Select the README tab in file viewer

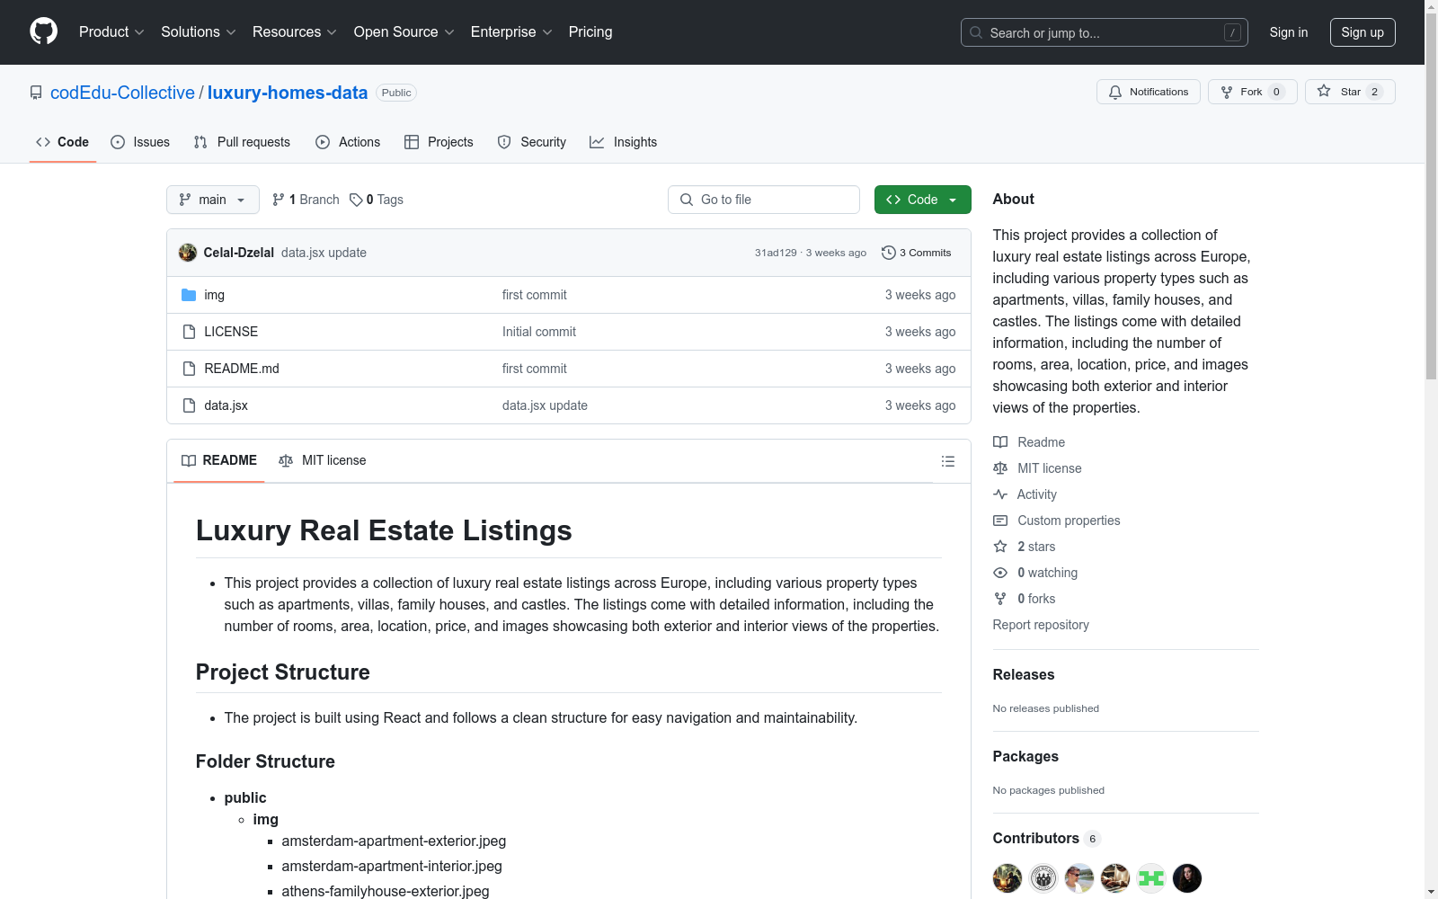click(x=219, y=460)
